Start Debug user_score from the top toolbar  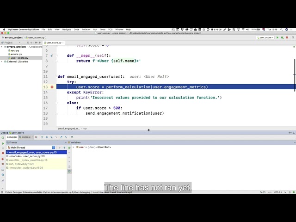pos(282,37)
